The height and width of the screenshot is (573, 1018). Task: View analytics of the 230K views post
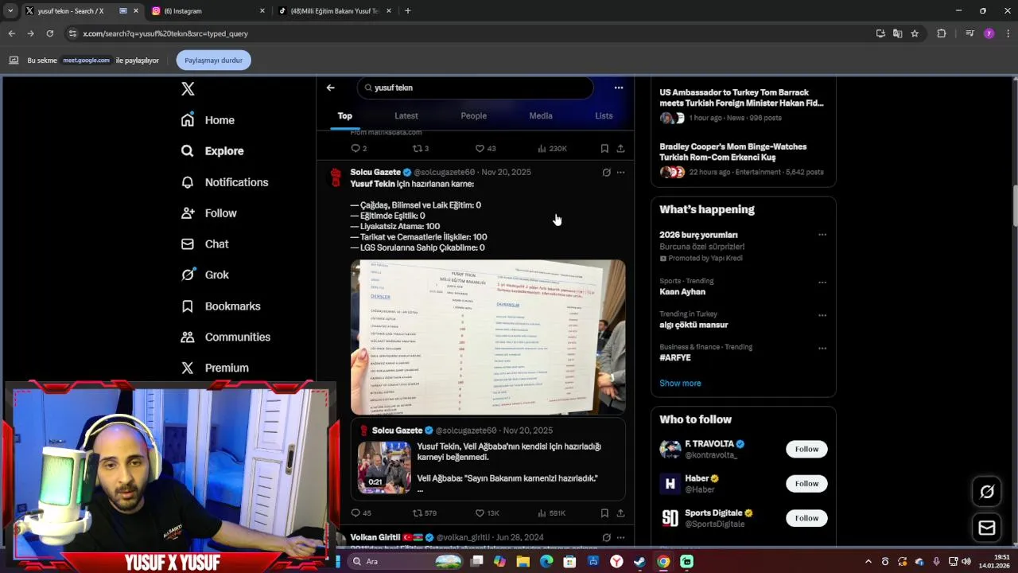[x=552, y=149]
